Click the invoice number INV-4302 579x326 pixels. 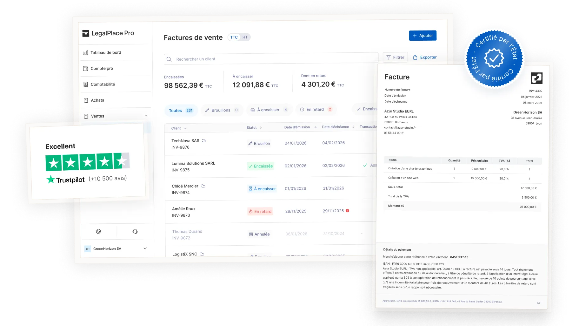(x=536, y=91)
